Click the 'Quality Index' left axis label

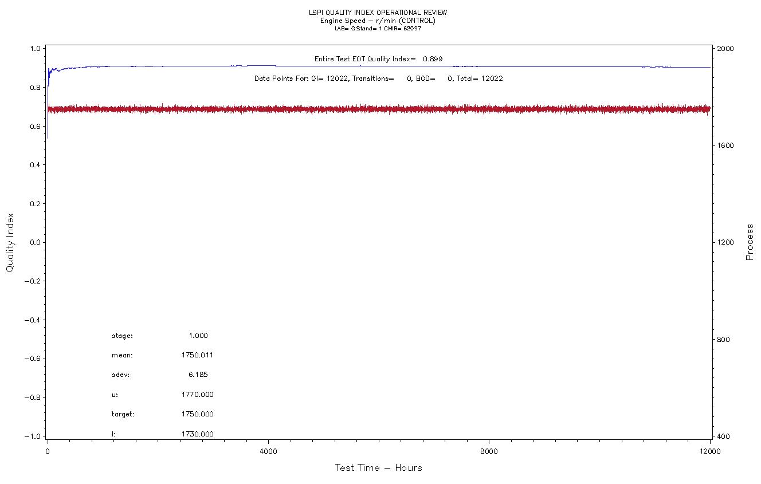(10, 242)
